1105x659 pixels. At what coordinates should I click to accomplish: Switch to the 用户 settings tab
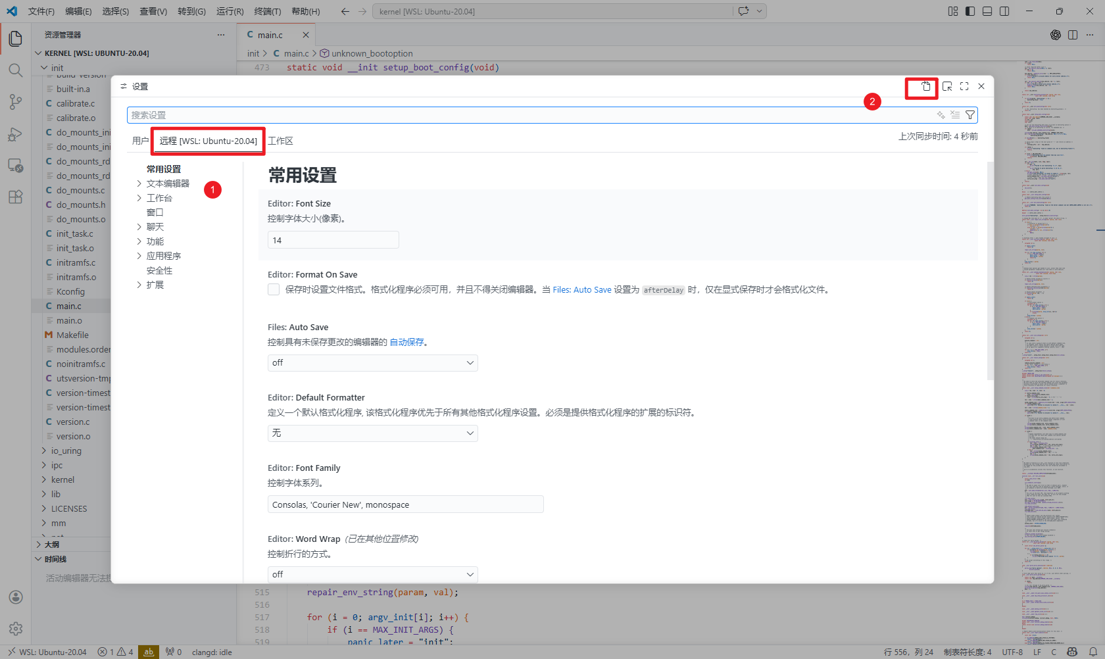click(x=140, y=141)
